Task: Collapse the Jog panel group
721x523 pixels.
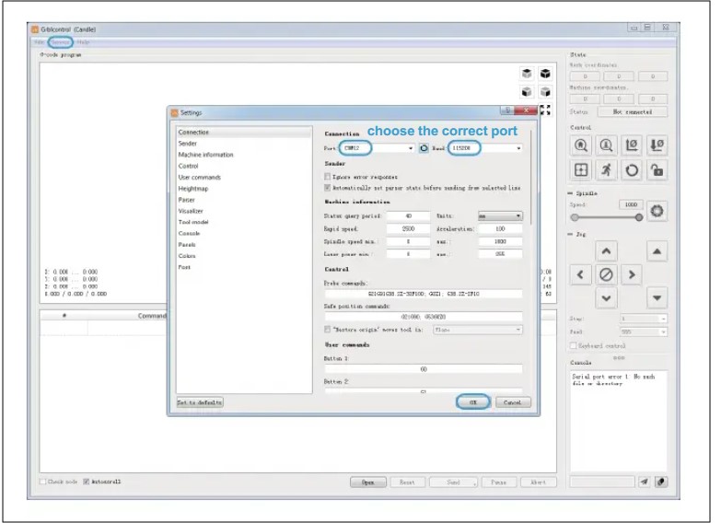Action: [x=571, y=235]
